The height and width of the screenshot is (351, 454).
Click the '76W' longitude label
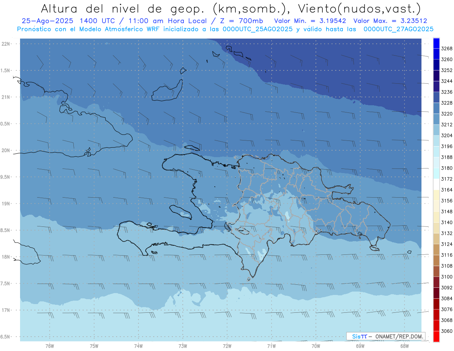pyautogui.click(x=50, y=346)
